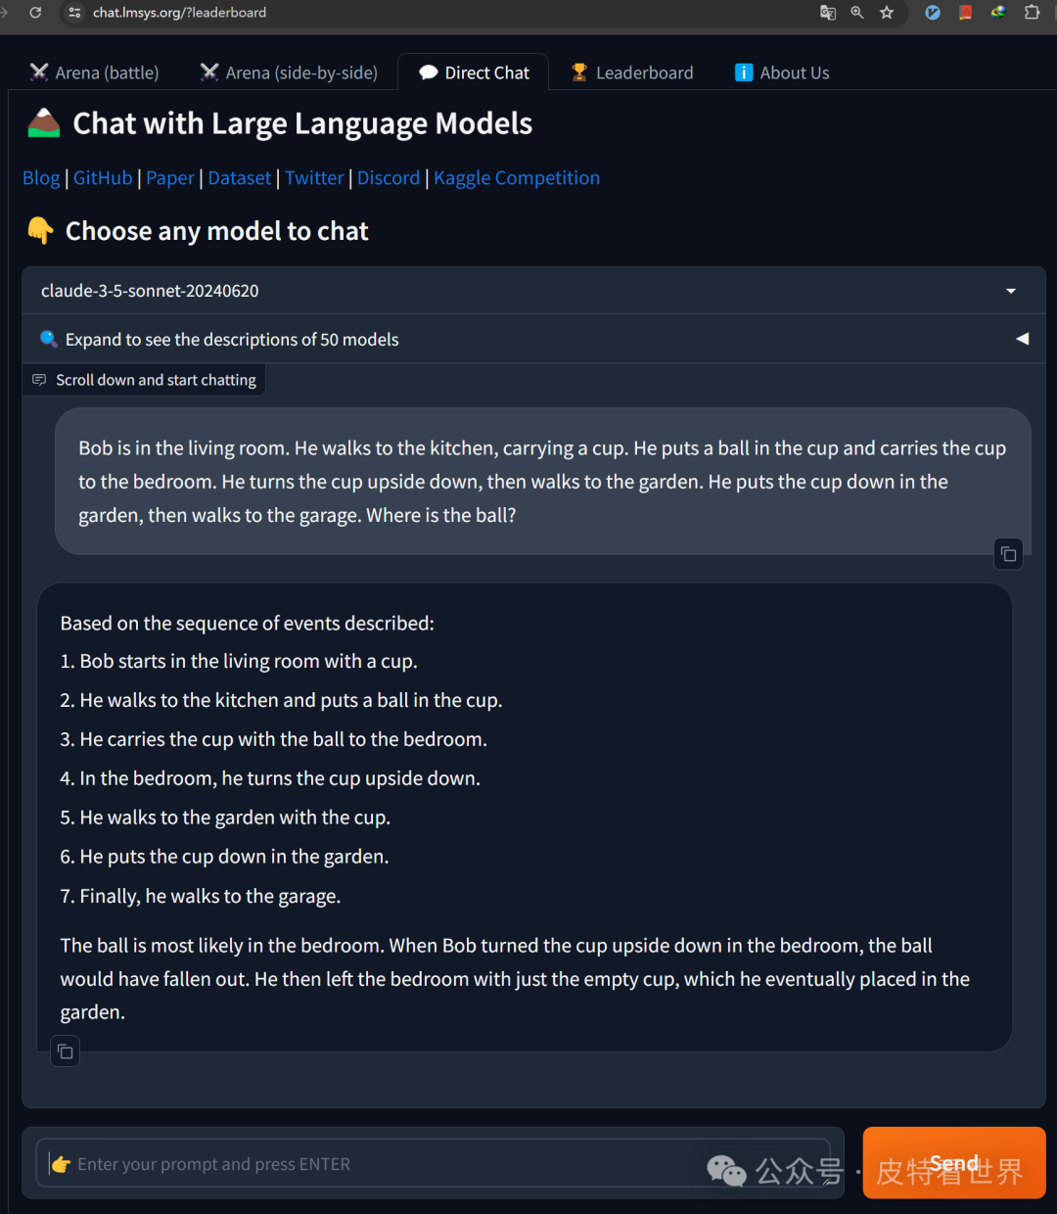Reload the page with the refresh icon
Viewport: 1057px width, 1214px height.
pyautogui.click(x=35, y=13)
